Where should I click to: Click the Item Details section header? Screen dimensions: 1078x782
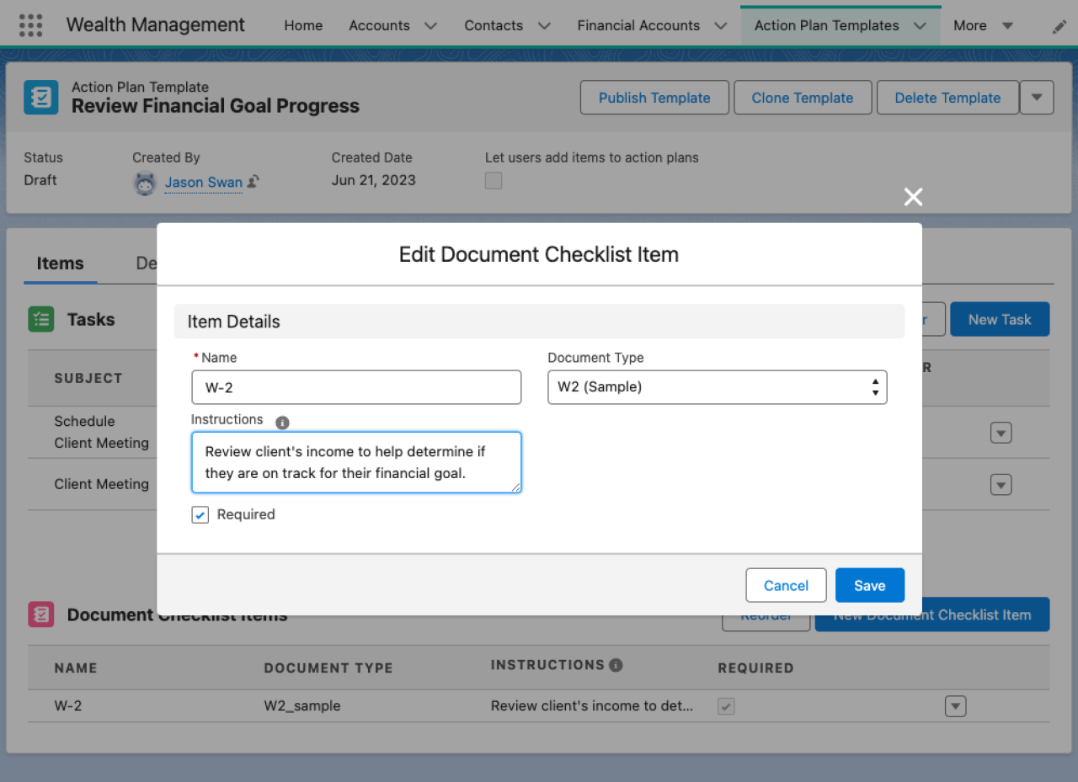point(539,322)
